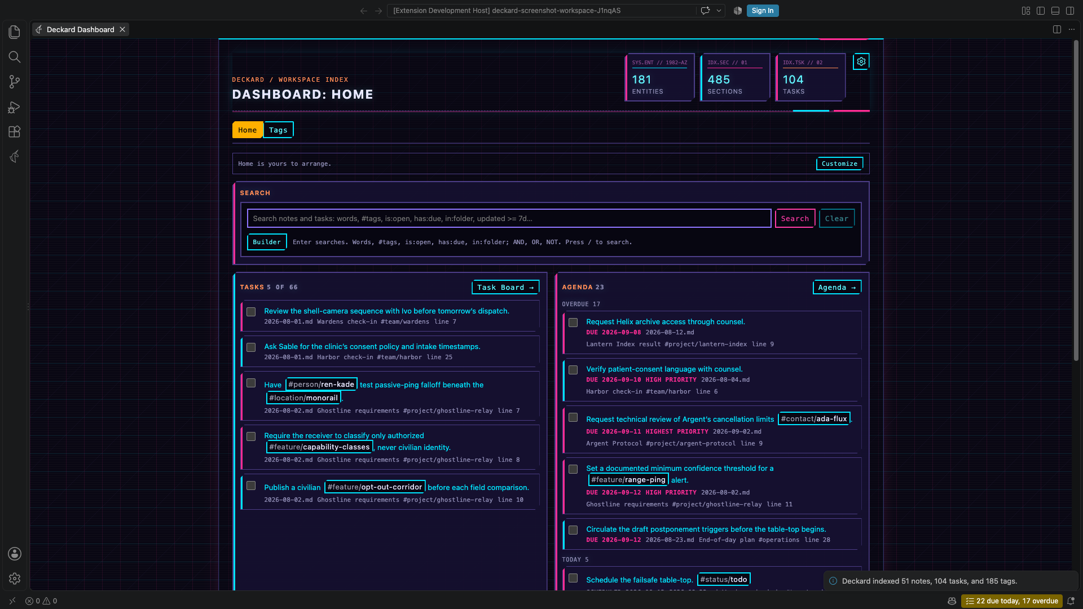Viewport: 1083px width, 609px height.
Task: Check the 'Have ren-kade test passive-ping' task
Action: click(251, 383)
